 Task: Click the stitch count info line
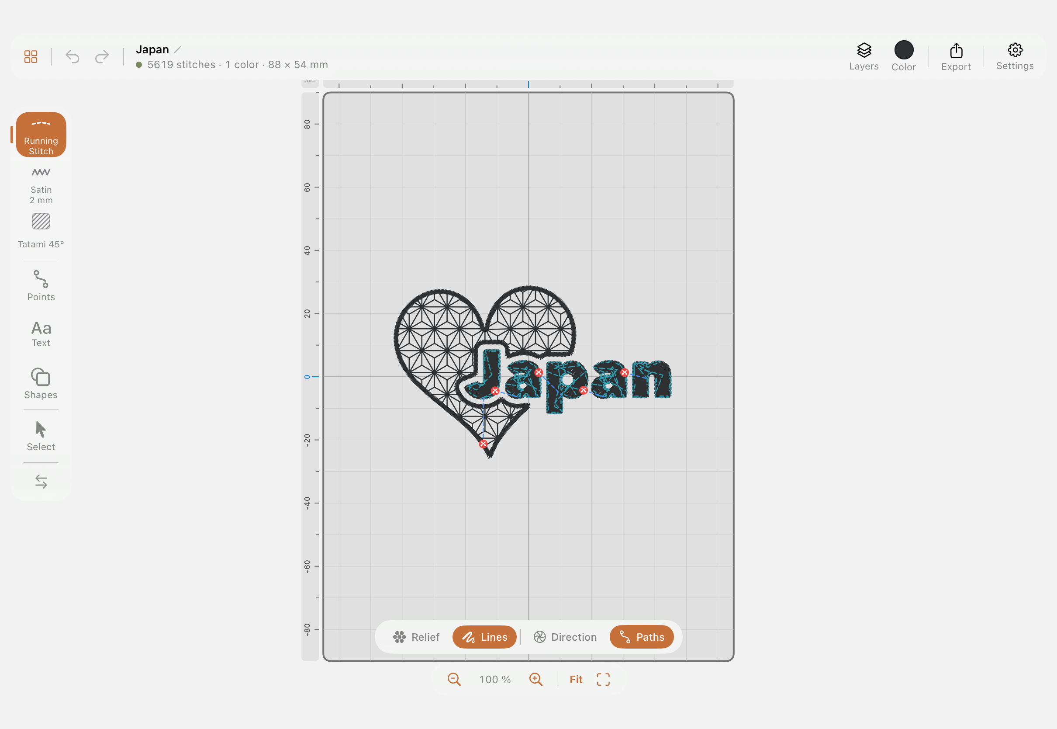[x=237, y=65]
